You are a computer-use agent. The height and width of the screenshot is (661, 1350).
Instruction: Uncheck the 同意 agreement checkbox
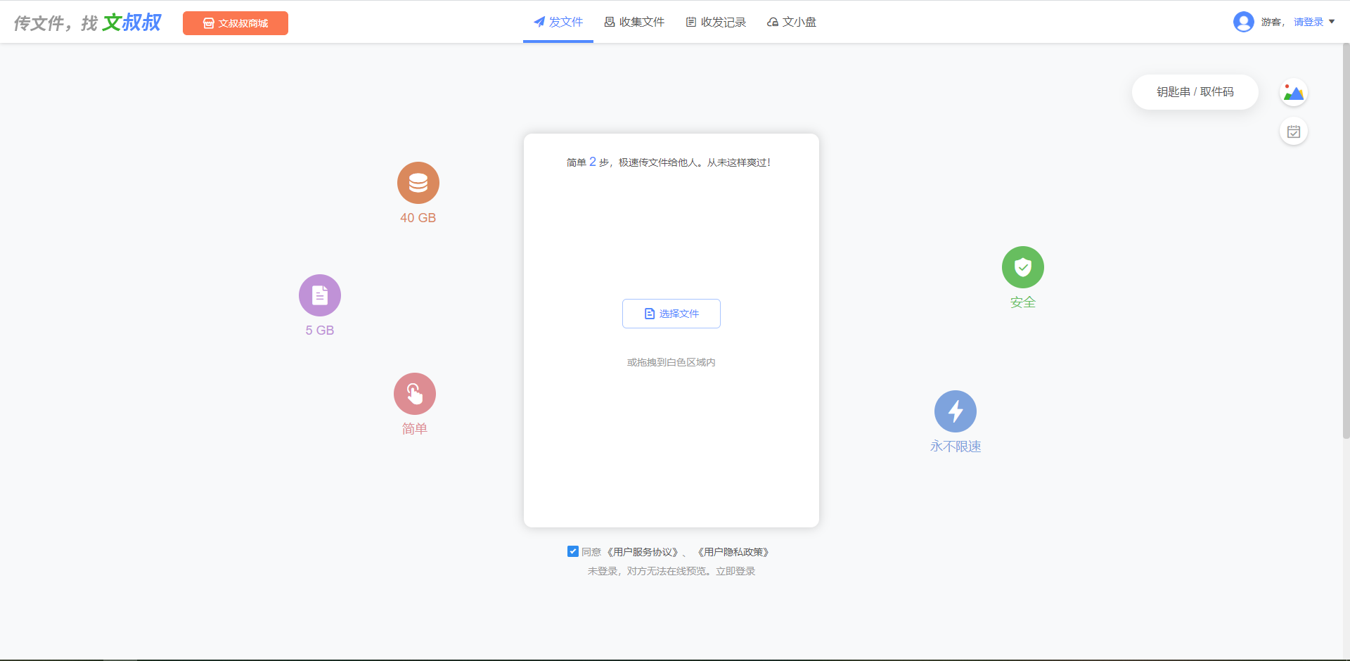[x=573, y=551]
